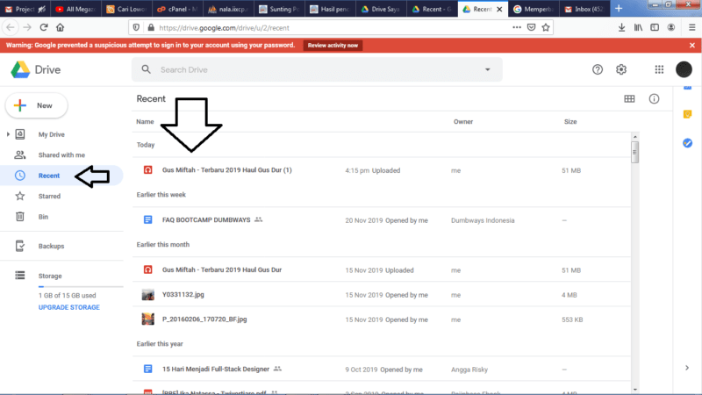Open Google Tasks side panel icon
This screenshot has width=702, height=395.
(x=687, y=143)
